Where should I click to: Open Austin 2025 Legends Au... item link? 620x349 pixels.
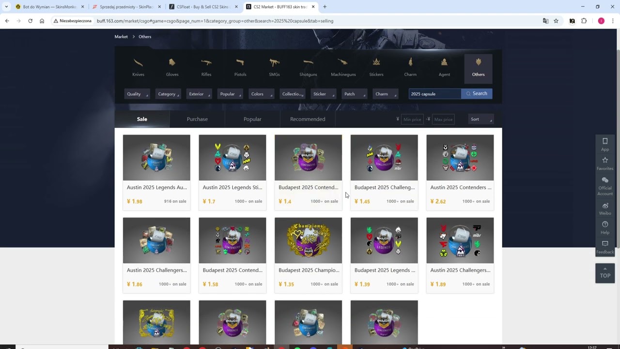tap(157, 188)
